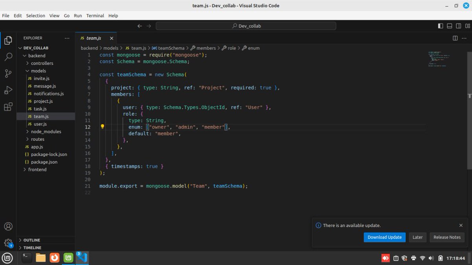Viewport: 472px width, 265px height.
Task: Open the Explorer view in activity bar
Action: pyautogui.click(x=8, y=40)
